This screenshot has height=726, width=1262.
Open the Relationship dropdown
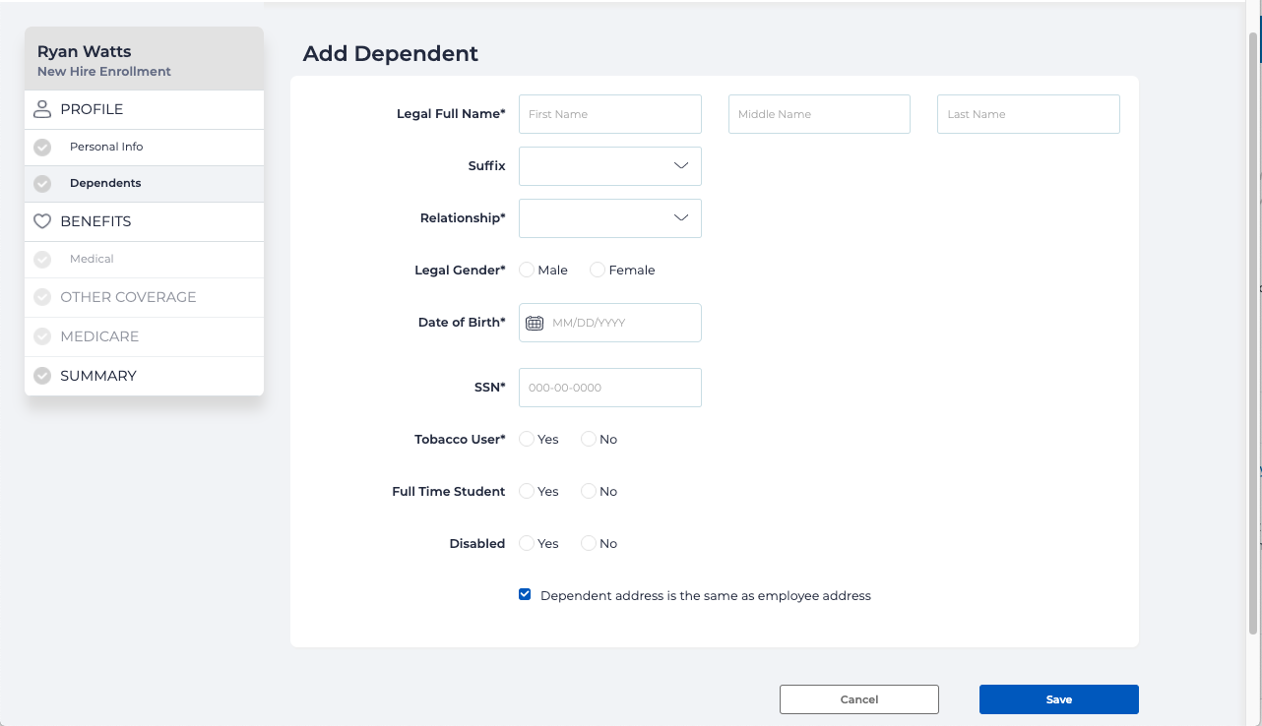609,217
